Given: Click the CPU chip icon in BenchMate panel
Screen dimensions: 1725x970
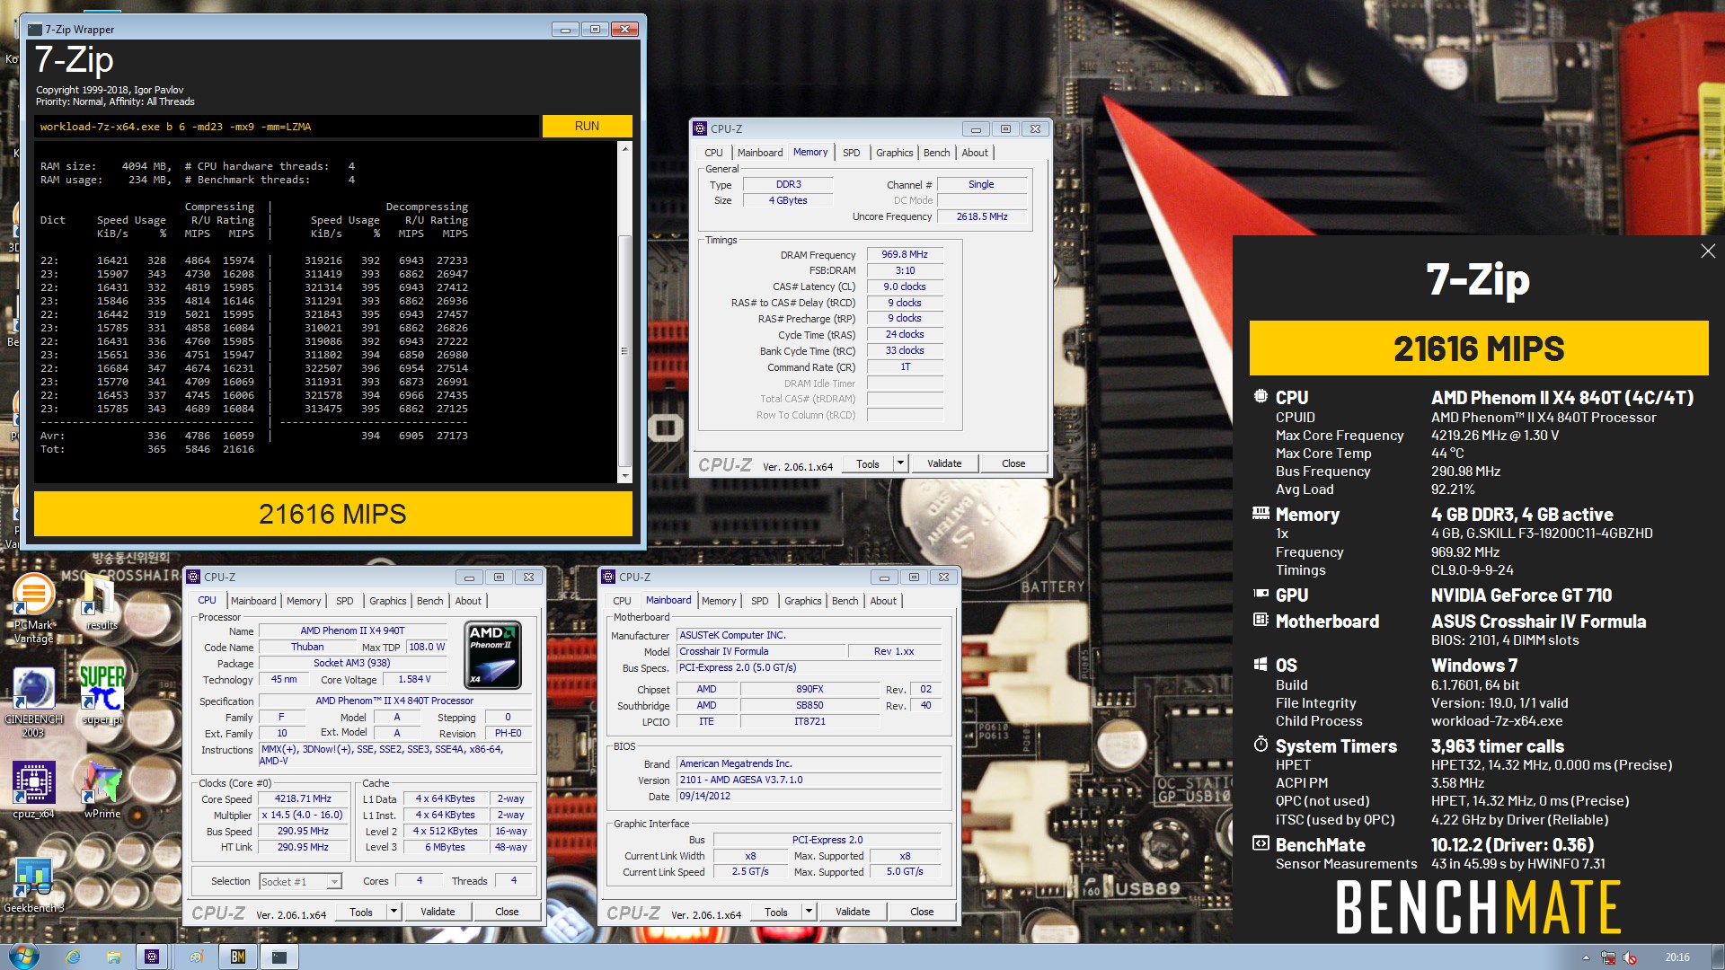Looking at the screenshot, I should tap(1261, 397).
